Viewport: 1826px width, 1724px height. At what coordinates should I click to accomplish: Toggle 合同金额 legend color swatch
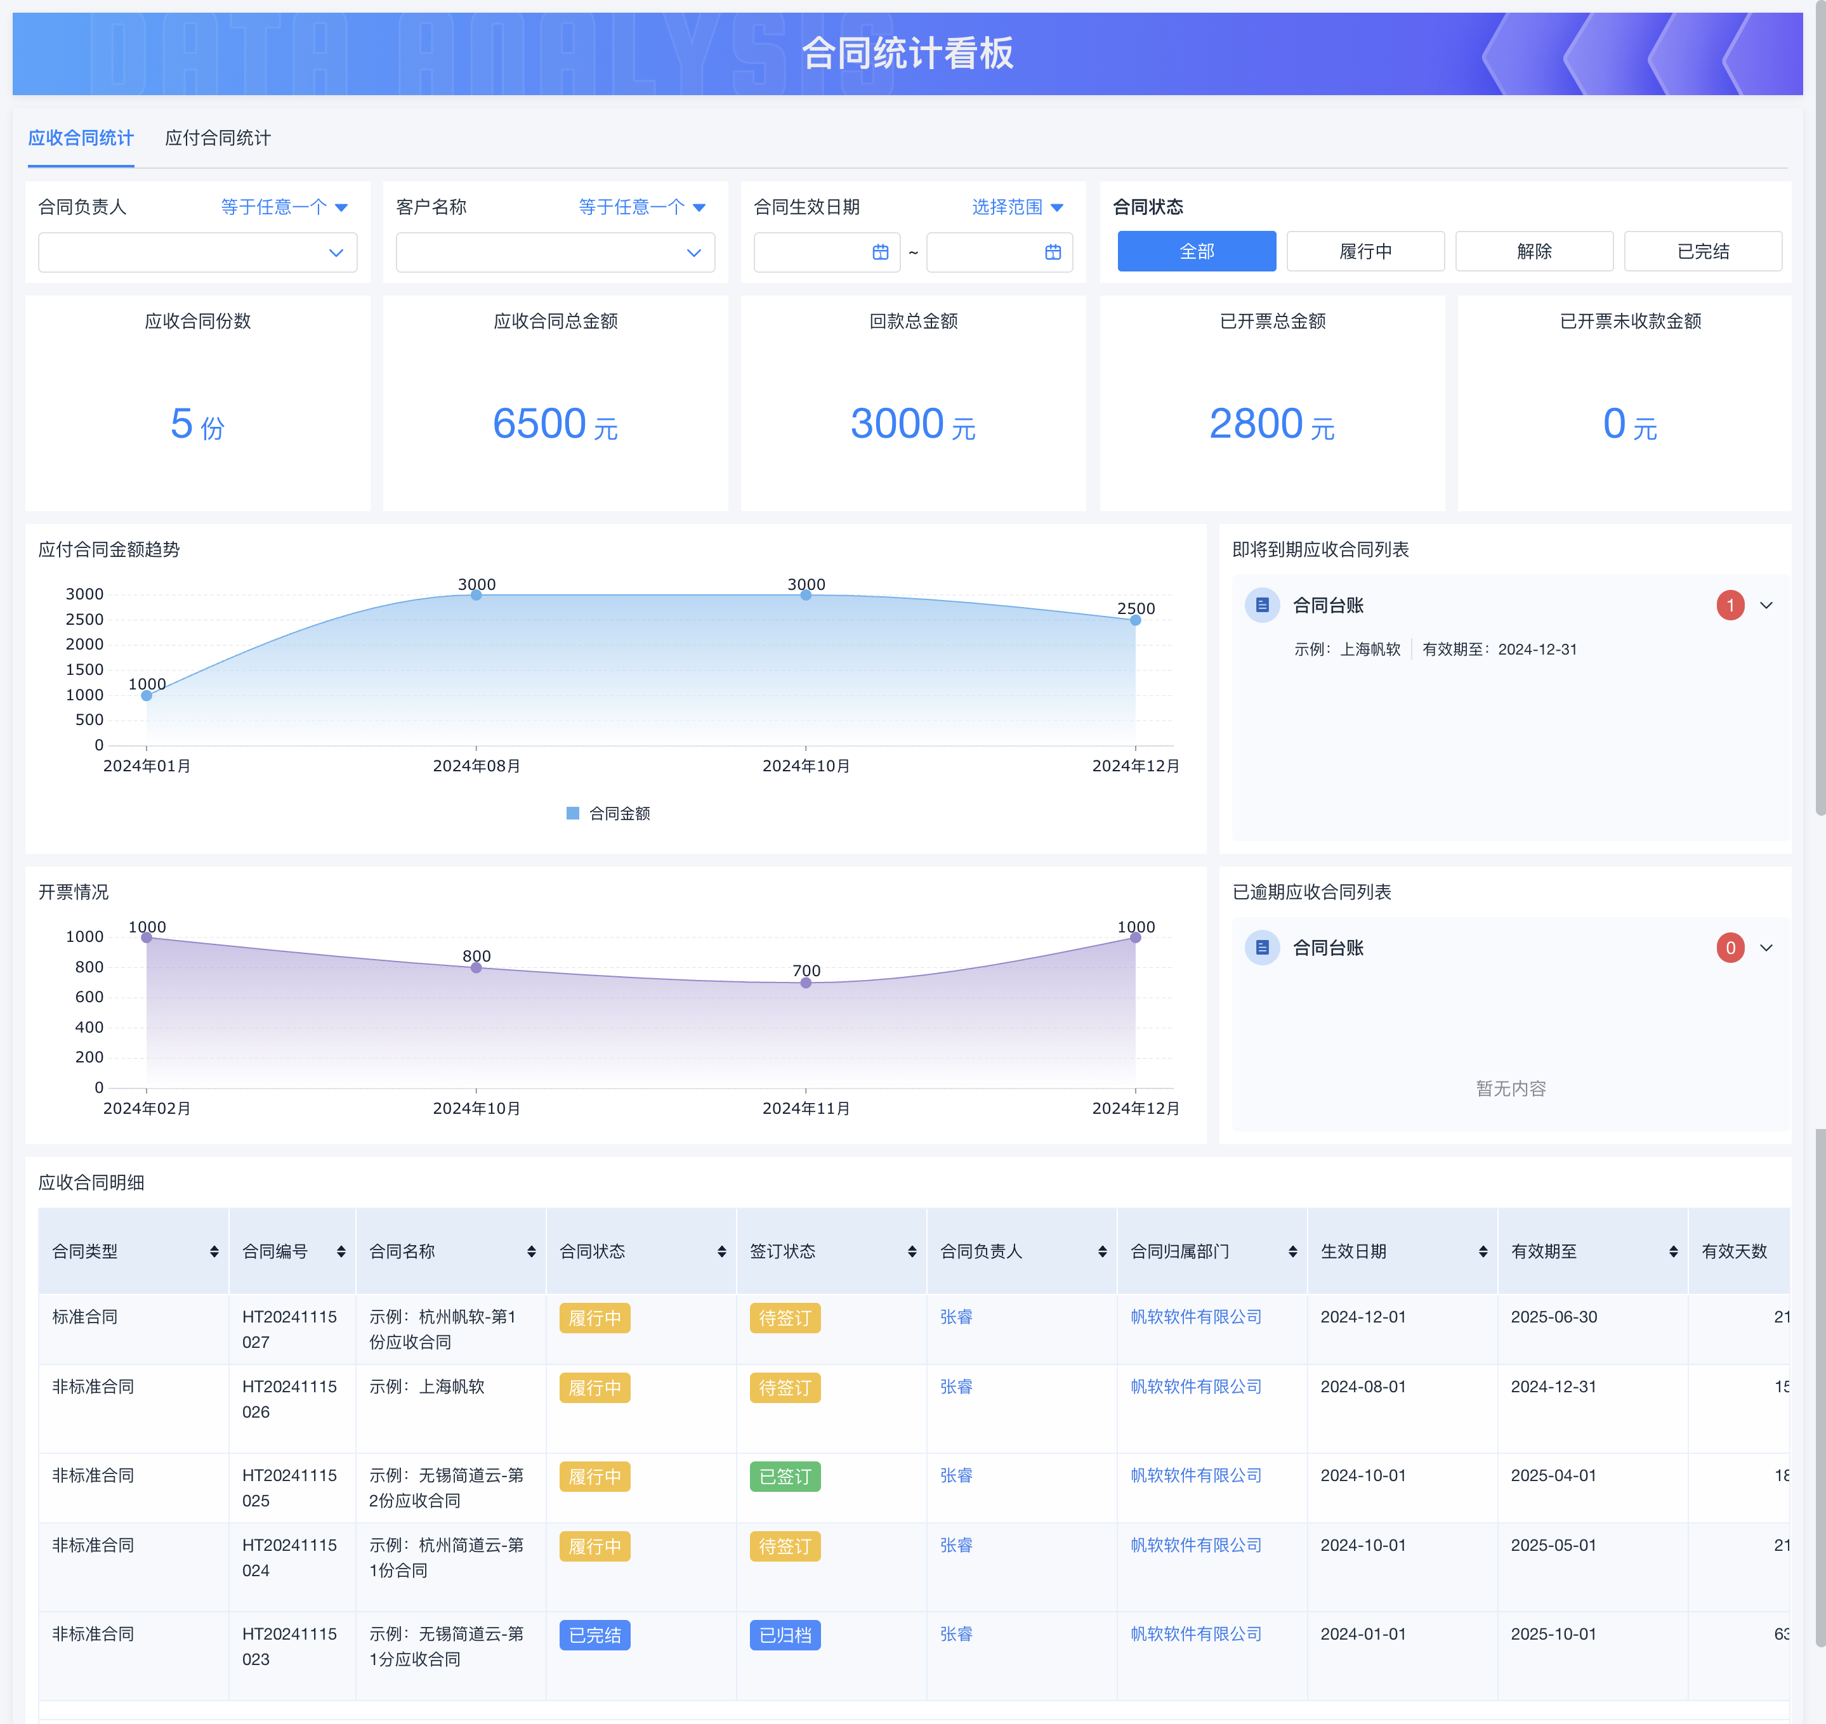pyautogui.click(x=573, y=813)
